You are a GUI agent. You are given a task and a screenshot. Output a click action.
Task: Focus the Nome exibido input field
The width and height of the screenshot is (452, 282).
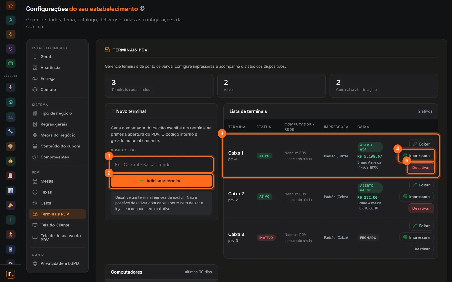coord(161,164)
